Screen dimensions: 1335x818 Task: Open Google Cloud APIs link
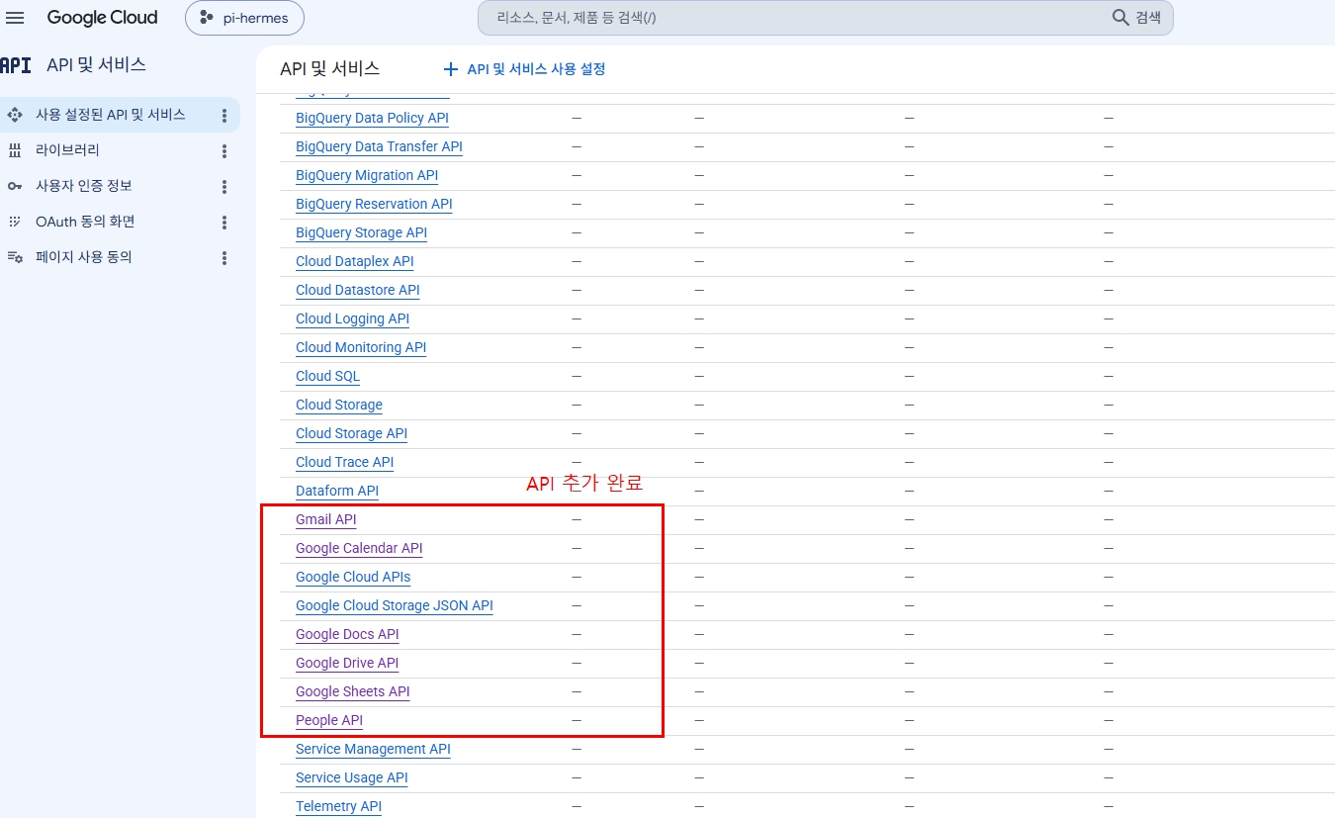tap(353, 577)
